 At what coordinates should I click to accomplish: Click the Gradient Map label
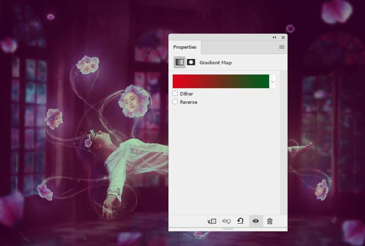click(x=216, y=63)
